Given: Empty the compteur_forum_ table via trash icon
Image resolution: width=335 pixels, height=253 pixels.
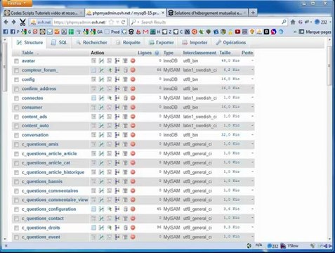Looking at the screenshot, I should tap(125, 70).
